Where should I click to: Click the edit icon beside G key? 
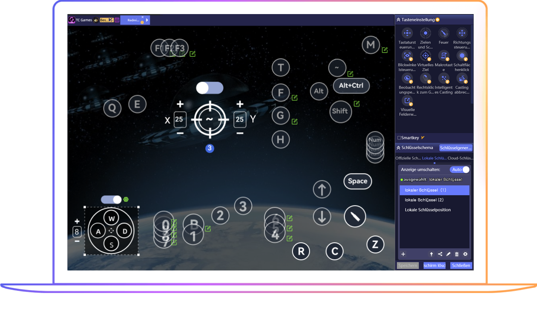click(295, 122)
